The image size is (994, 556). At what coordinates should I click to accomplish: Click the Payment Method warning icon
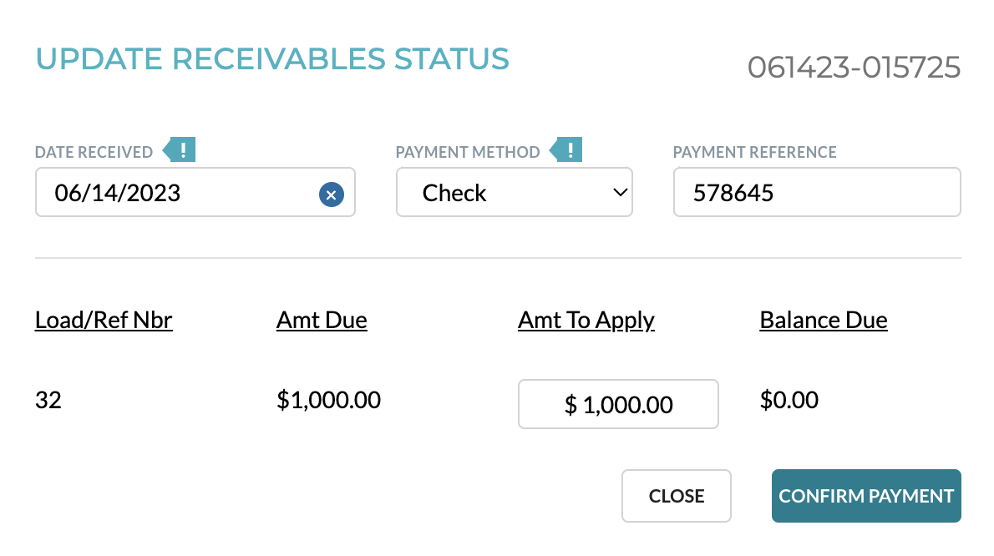click(569, 149)
